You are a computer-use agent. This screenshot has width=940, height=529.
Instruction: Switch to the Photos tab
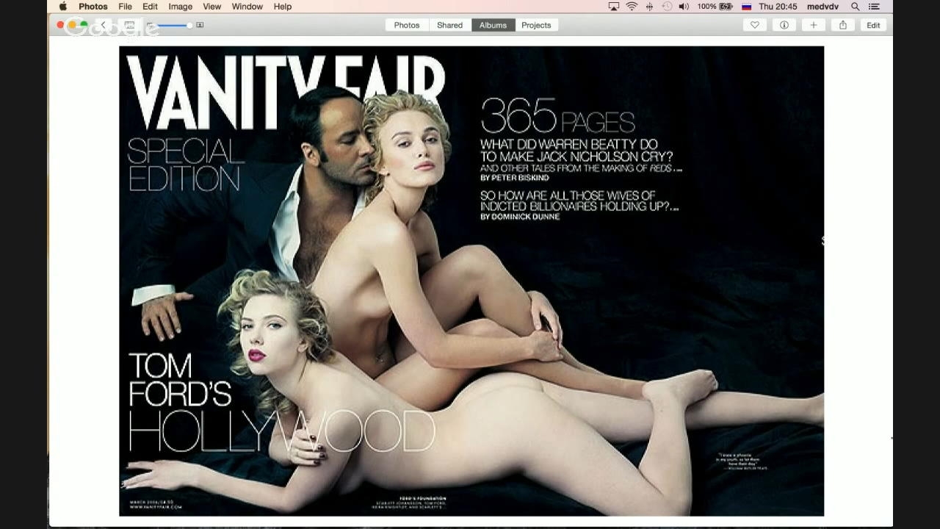pos(407,25)
